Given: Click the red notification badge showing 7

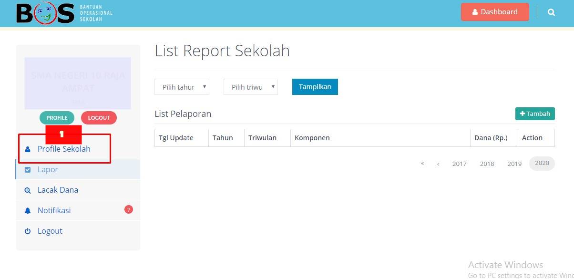Looking at the screenshot, I should pos(128,209).
